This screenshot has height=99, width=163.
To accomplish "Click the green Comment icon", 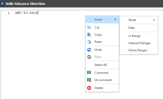I will pos(89,73).
